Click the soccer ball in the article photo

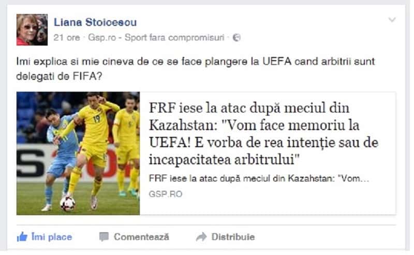pyautogui.click(x=68, y=203)
